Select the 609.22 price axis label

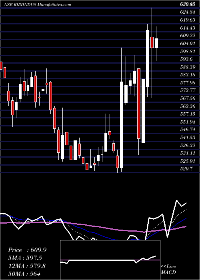[x=188, y=36]
